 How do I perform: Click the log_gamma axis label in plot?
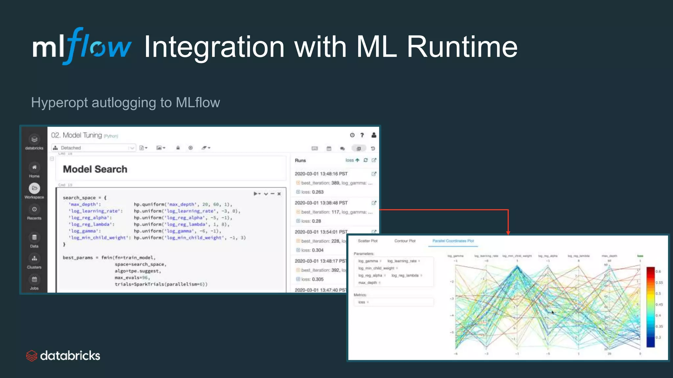click(x=455, y=256)
